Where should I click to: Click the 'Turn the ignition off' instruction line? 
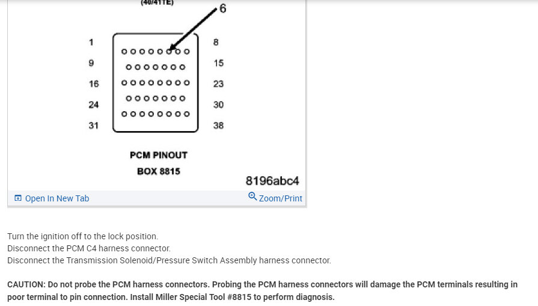tap(83, 236)
